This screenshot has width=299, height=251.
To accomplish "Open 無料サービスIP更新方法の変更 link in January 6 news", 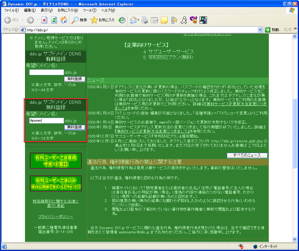I will tap(152, 131).
